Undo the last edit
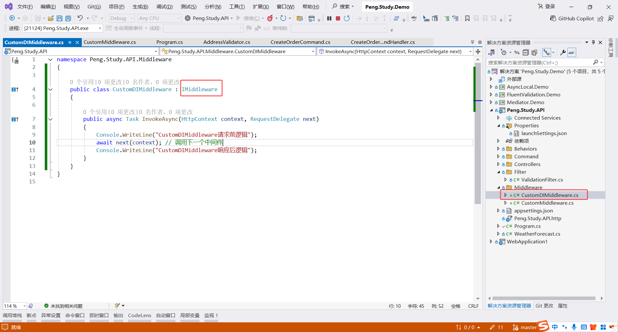618x332 pixels. tap(80, 18)
